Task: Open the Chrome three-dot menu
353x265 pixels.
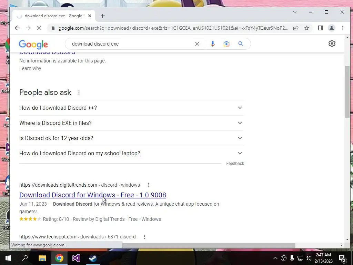Action: tap(343, 28)
